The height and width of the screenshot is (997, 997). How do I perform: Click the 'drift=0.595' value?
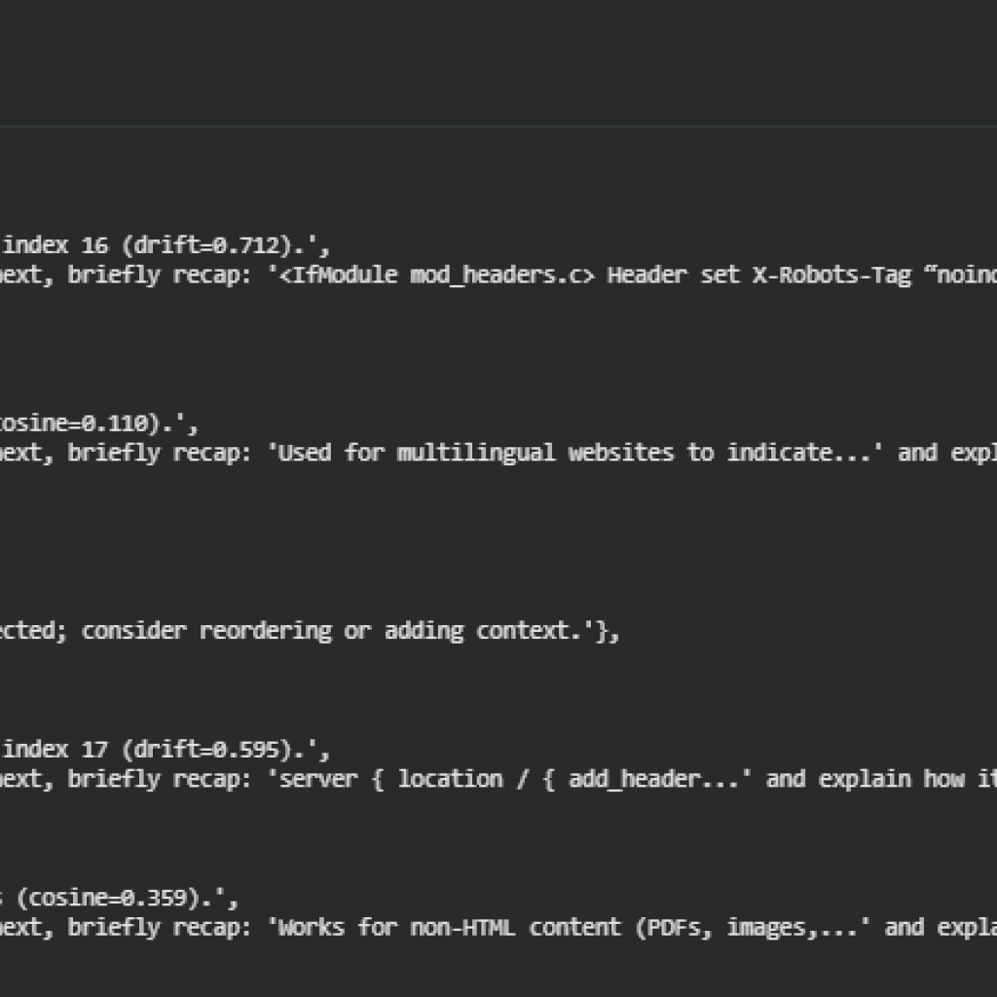(212, 750)
